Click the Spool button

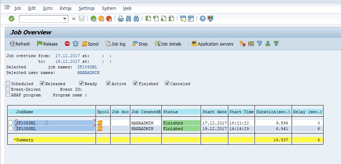point(90,44)
